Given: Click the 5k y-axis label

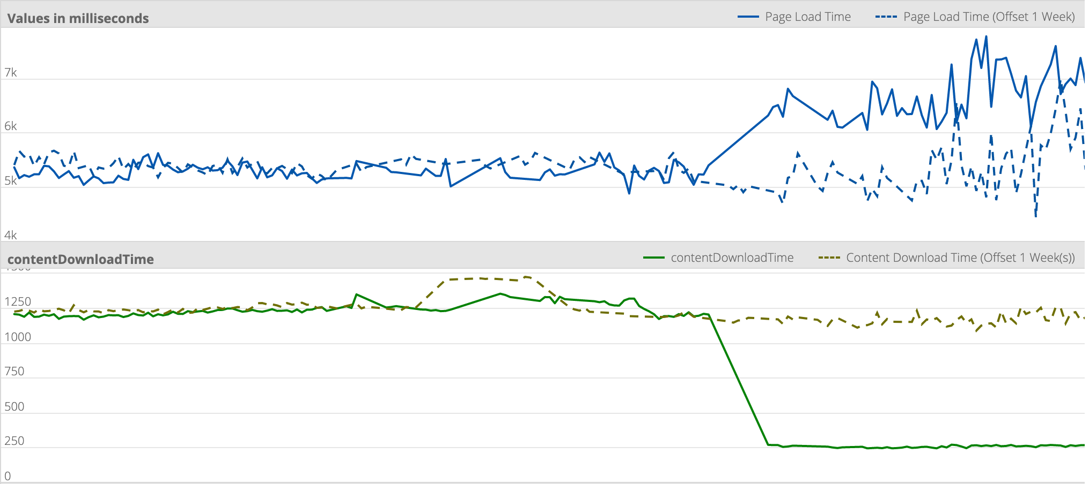Looking at the screenshot, I should click(11, 181).
